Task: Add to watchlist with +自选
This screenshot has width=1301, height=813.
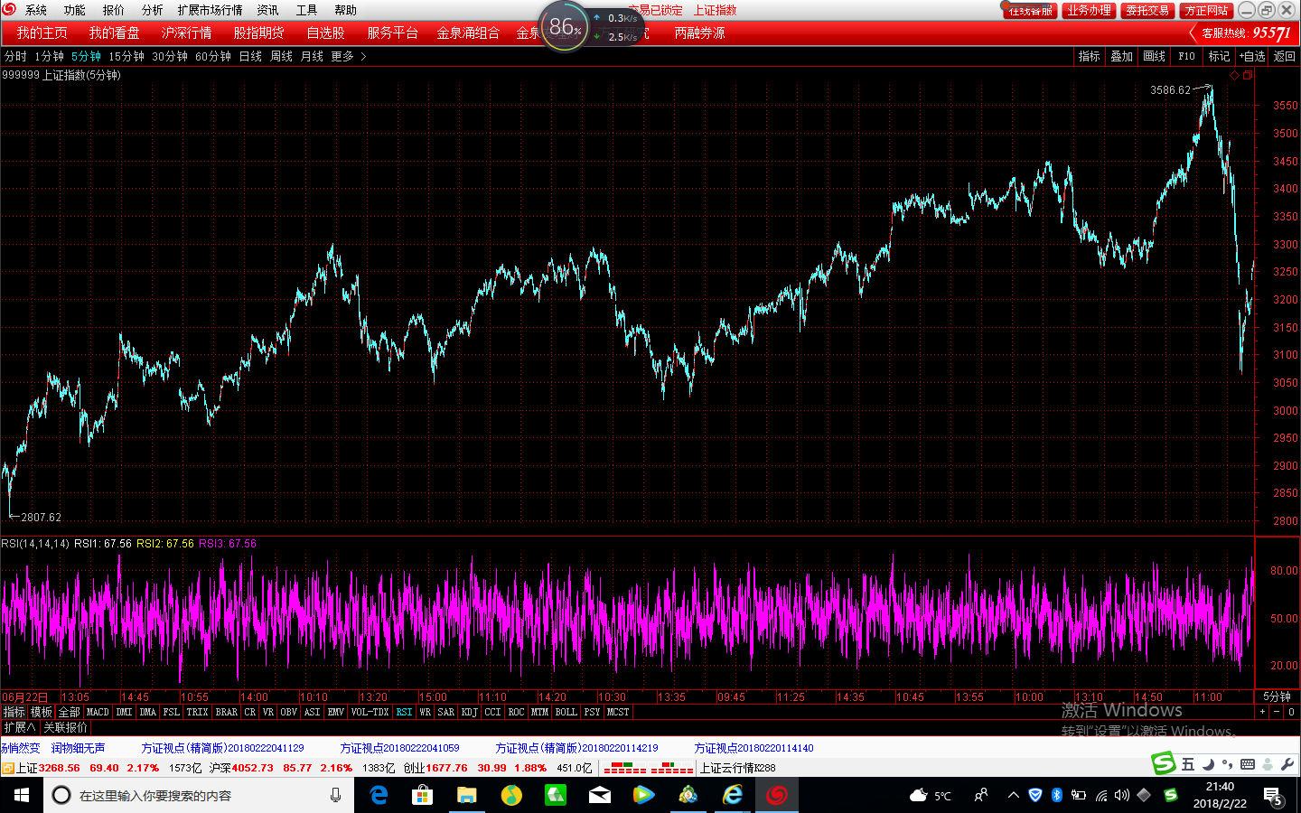Action: 1252,56
